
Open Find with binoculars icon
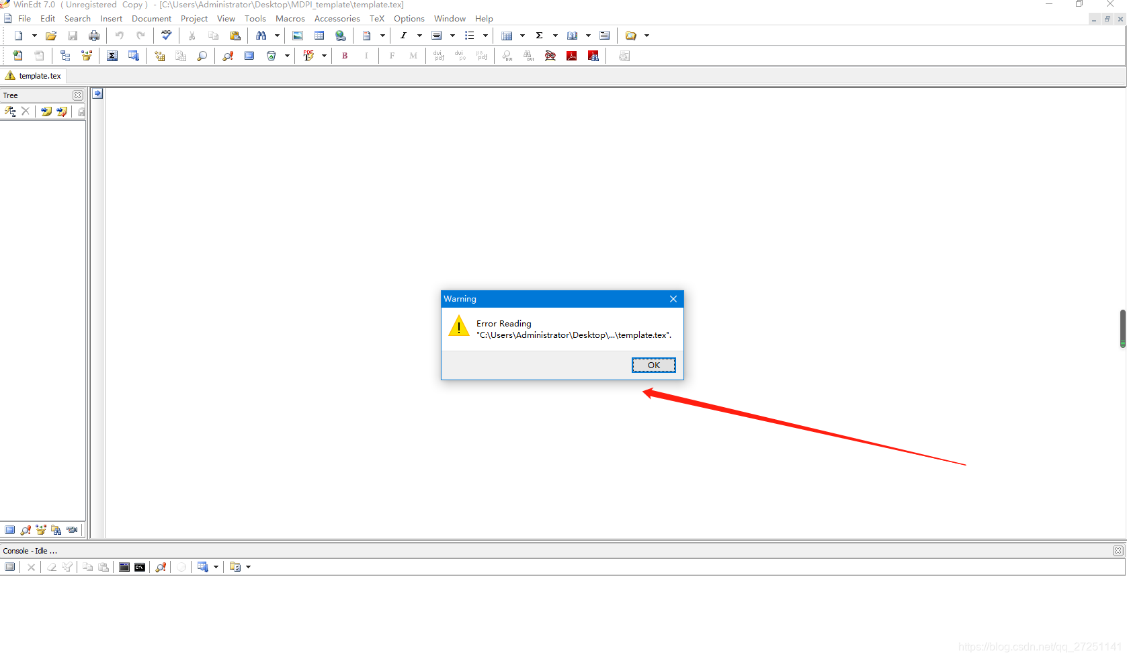[261, 36]
